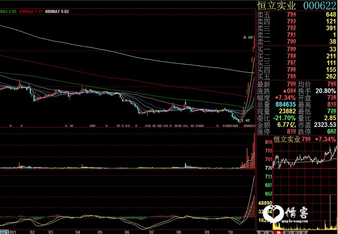
Task: Click the white 480MA7 9.02 indicator label
Action: tap(57, 11)
